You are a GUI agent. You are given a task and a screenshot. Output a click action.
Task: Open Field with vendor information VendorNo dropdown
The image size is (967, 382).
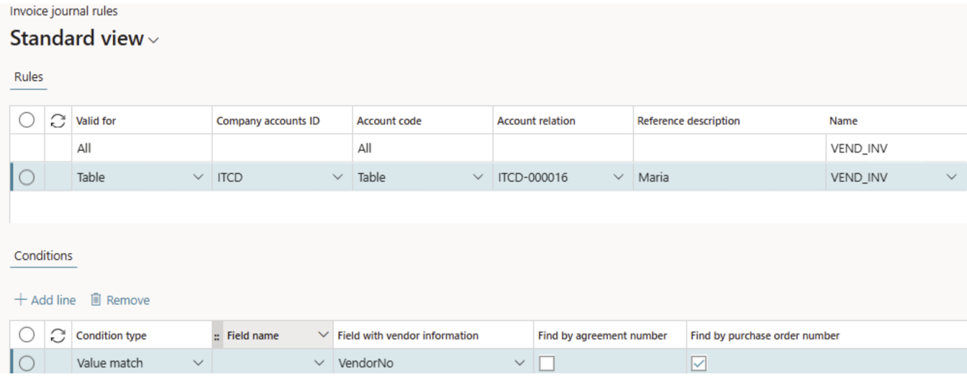click(x=520, y=363)
